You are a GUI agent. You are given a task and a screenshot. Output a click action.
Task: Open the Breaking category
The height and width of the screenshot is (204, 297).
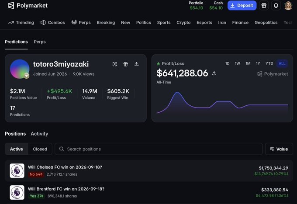point(106,23)
